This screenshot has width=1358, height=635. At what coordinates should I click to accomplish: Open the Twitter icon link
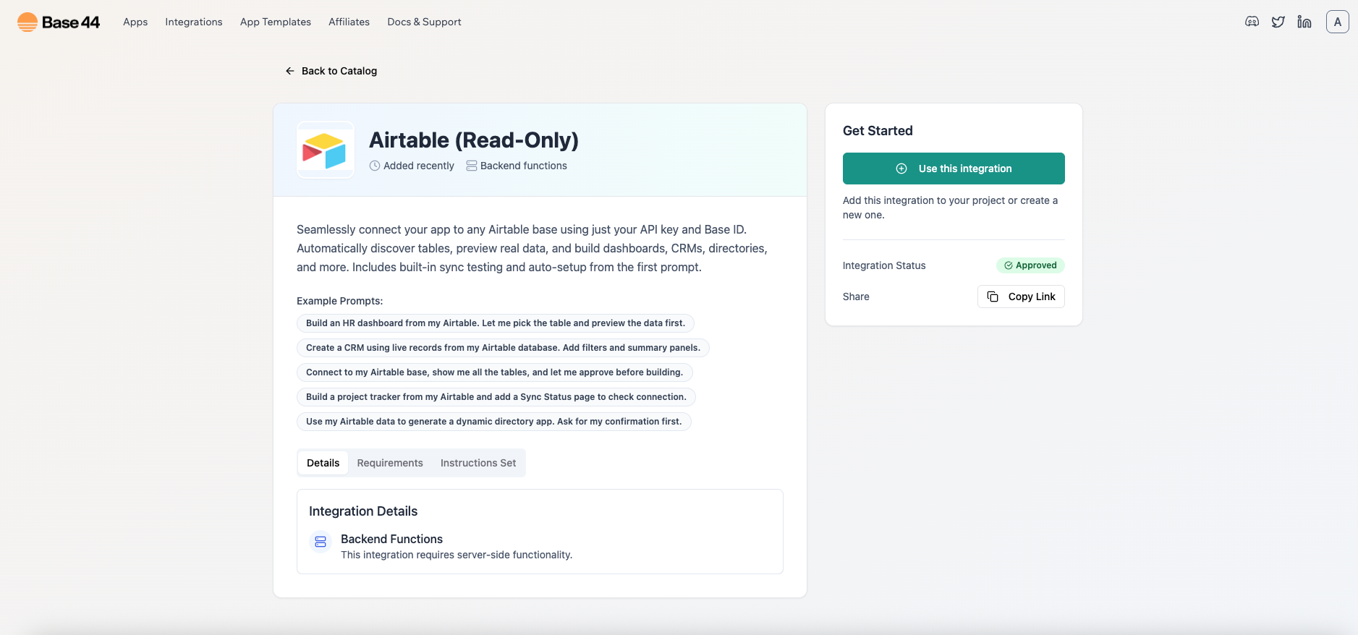coord(1278,22)
